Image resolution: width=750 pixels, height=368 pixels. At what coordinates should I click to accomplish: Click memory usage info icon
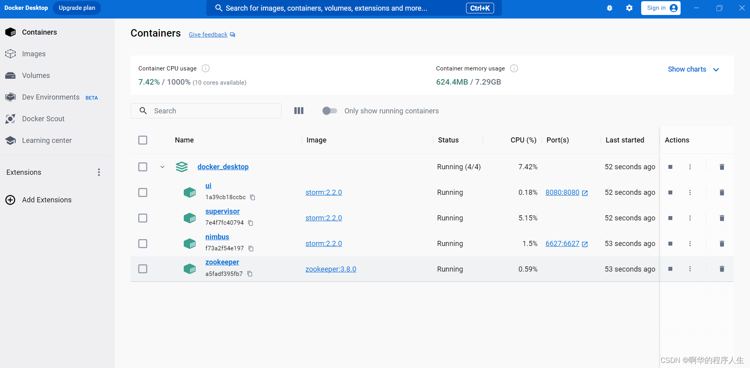click(514, 68)
